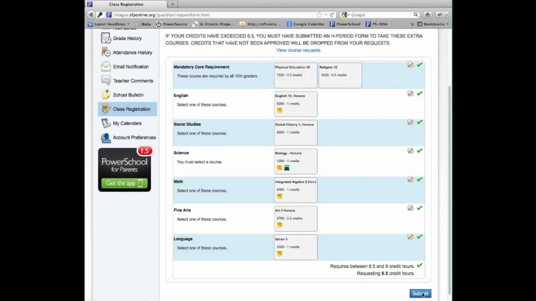Image resolution: width=536 pixels, height=301 pixels.
Task: Show more bookmarks overflow chevron
Action: (412, 24)
